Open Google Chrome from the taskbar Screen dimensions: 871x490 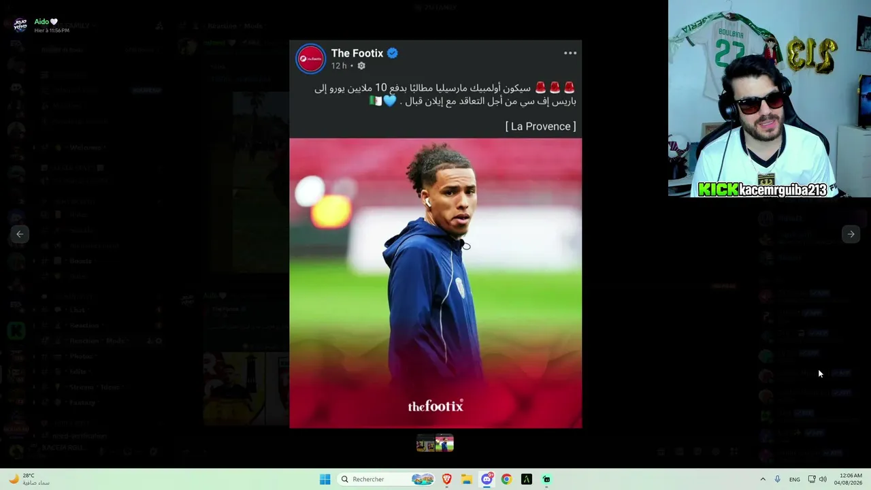506,479
